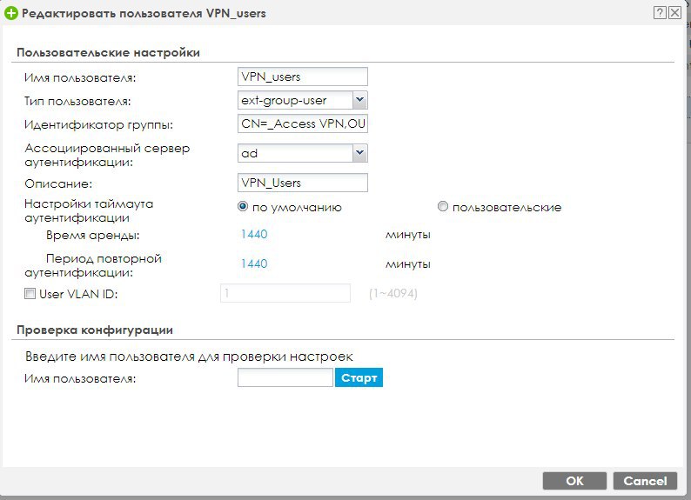The image size is (691, 500).
Task: Click the username field containing VPN_users
Action: point(302,77)
